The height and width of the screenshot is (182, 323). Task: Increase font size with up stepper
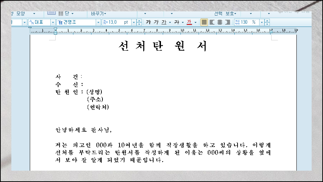(139, 21)
